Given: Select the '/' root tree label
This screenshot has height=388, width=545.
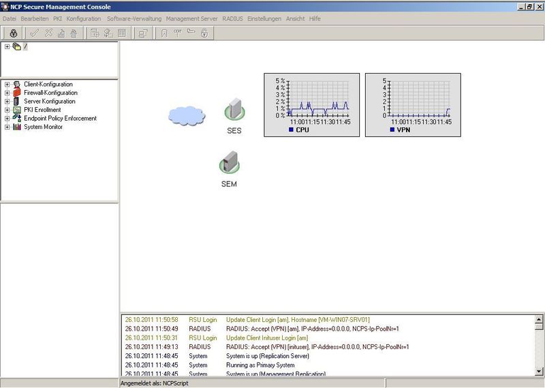Looking at the screenshot, I should 25,46.
